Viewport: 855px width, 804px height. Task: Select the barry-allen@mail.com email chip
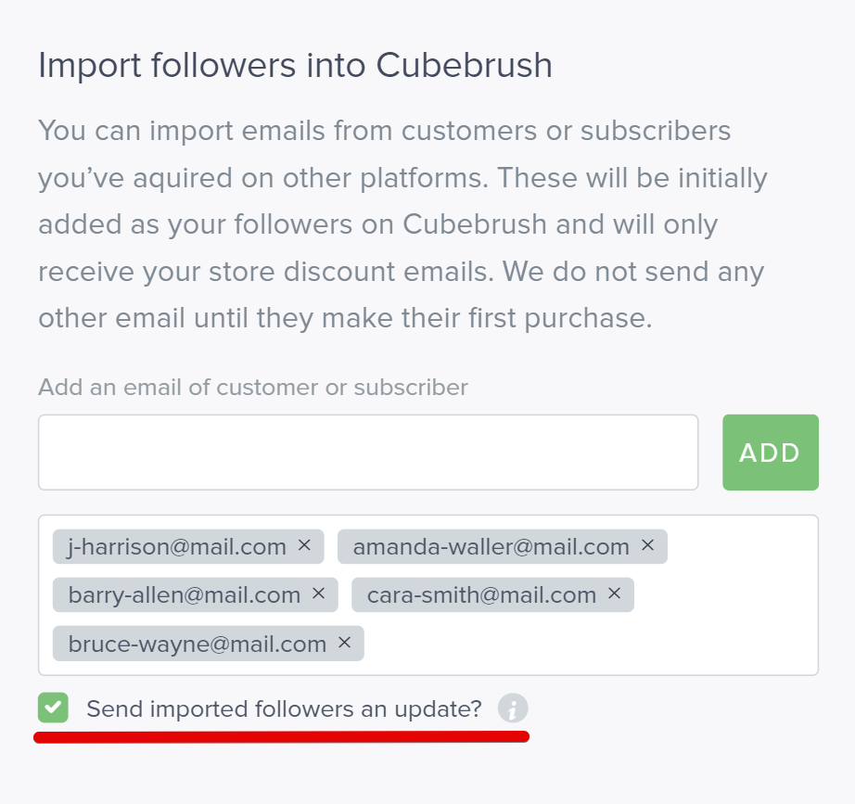coord(196,594)
